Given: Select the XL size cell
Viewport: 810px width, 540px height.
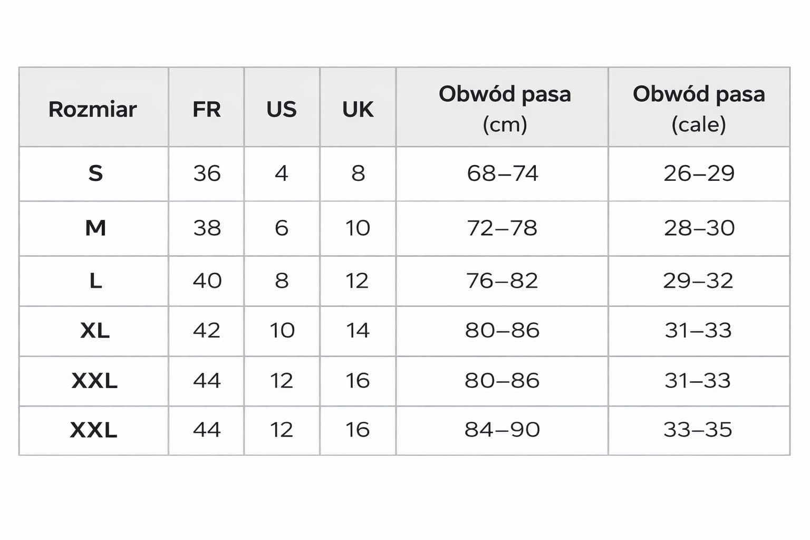Looking at the screenshot, I should pyautogui.click(x=95, y=330).
